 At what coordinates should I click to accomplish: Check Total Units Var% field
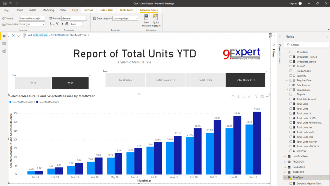click(x=291, y=132)
